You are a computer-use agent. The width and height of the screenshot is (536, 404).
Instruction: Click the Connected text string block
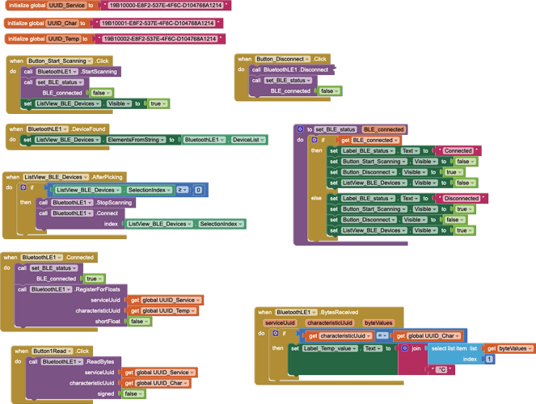(x=458, y=150)
